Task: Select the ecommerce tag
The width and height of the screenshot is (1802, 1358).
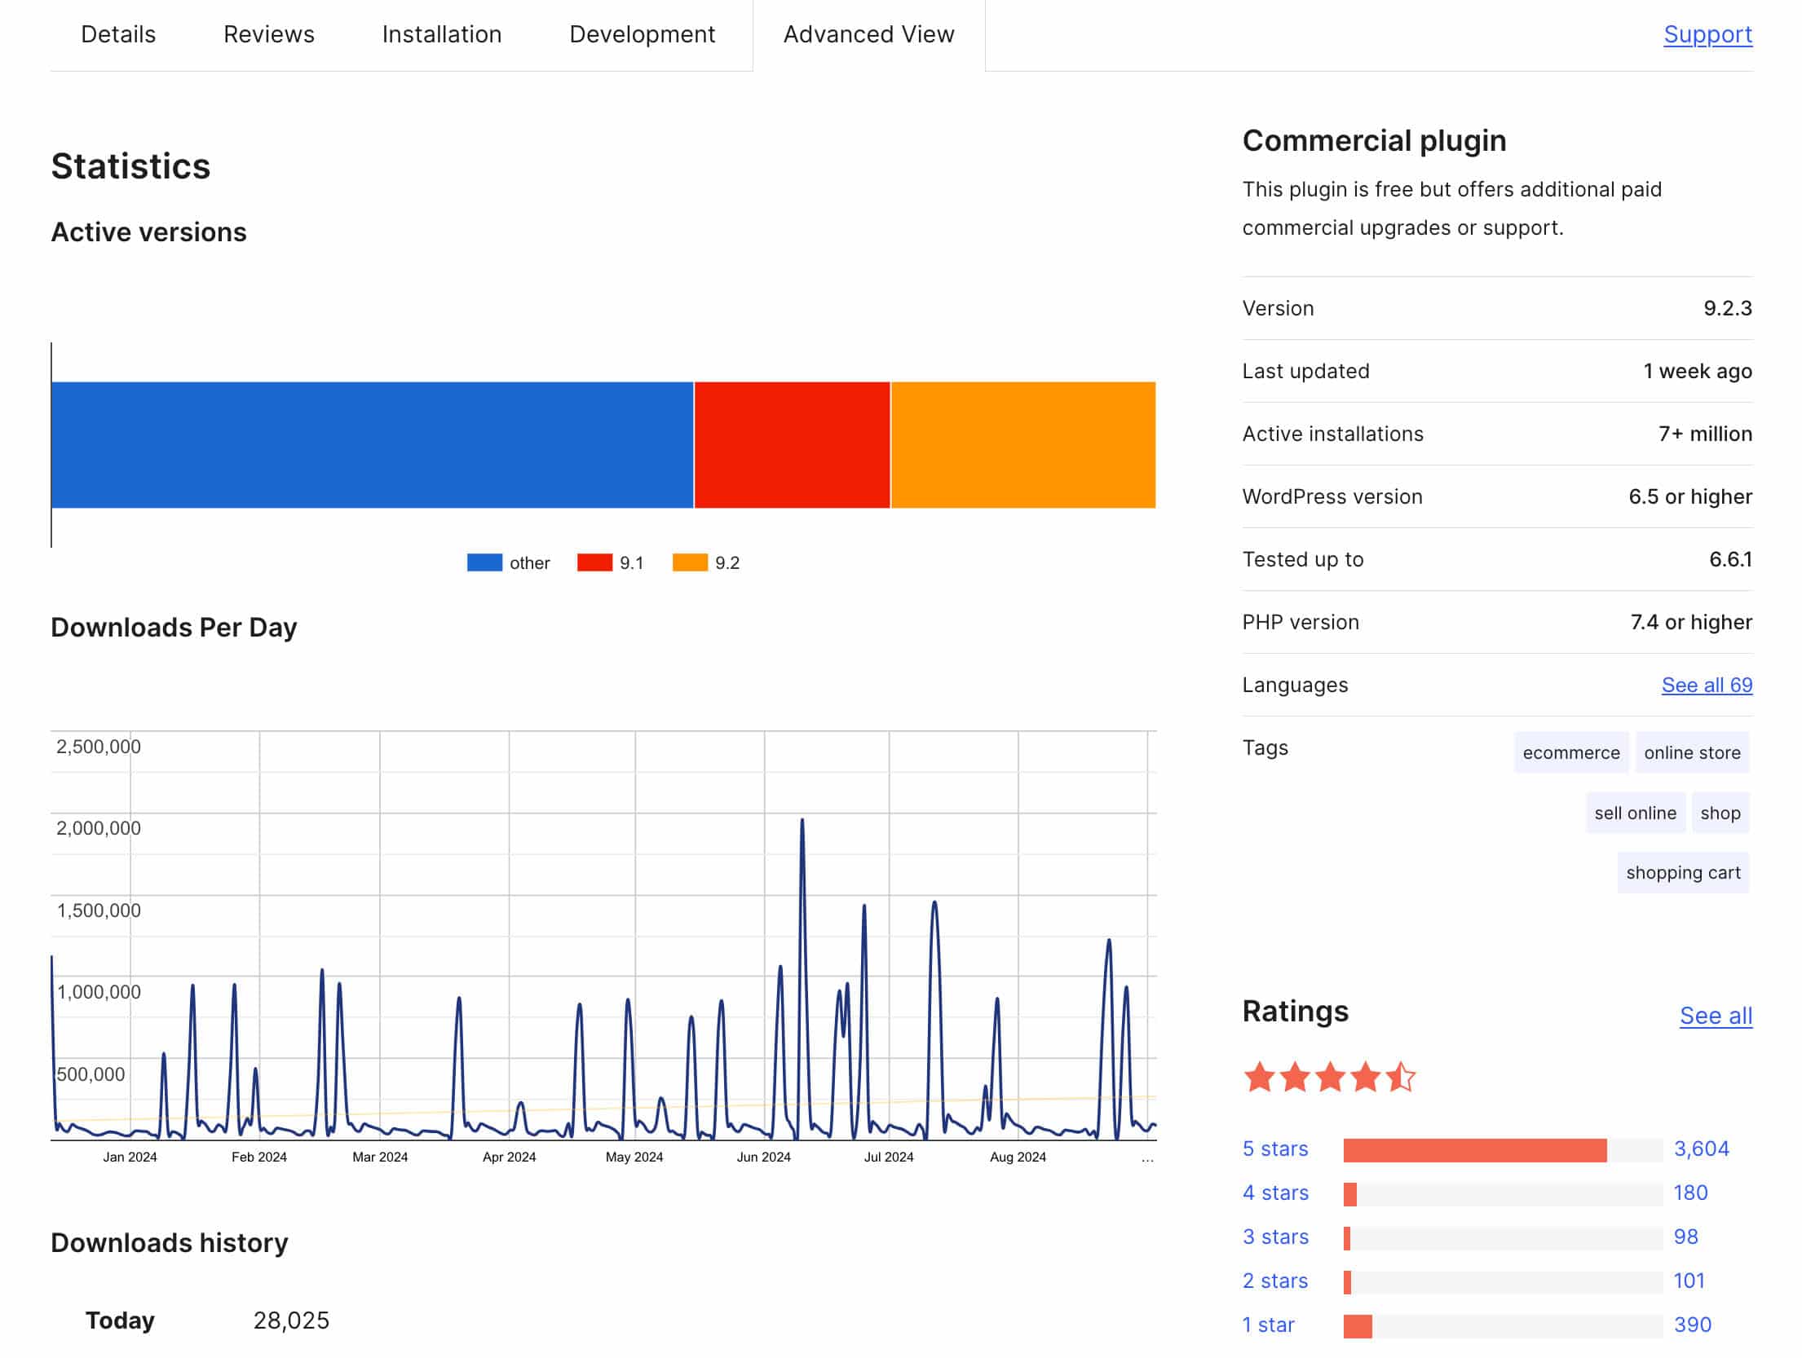Action: click(x=1570, y=752)
